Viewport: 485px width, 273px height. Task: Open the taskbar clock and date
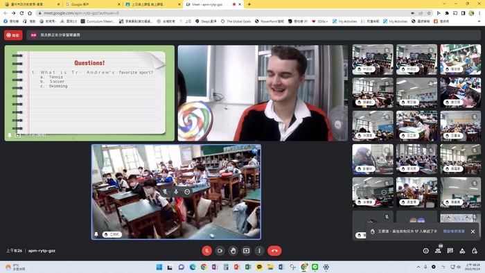pos(473,267)
